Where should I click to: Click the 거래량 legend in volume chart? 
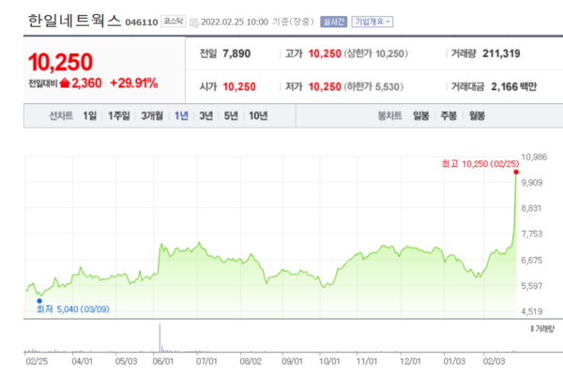tap(542, 329)
